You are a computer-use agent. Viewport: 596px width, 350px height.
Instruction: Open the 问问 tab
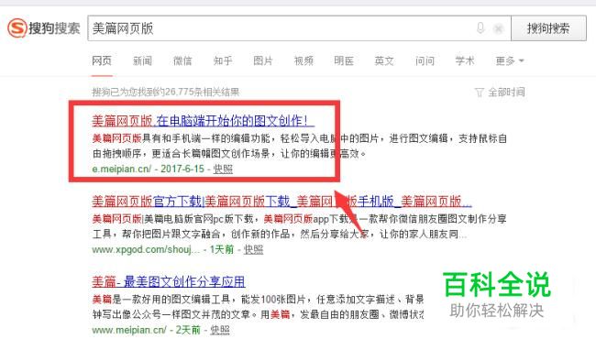(425, 60)
